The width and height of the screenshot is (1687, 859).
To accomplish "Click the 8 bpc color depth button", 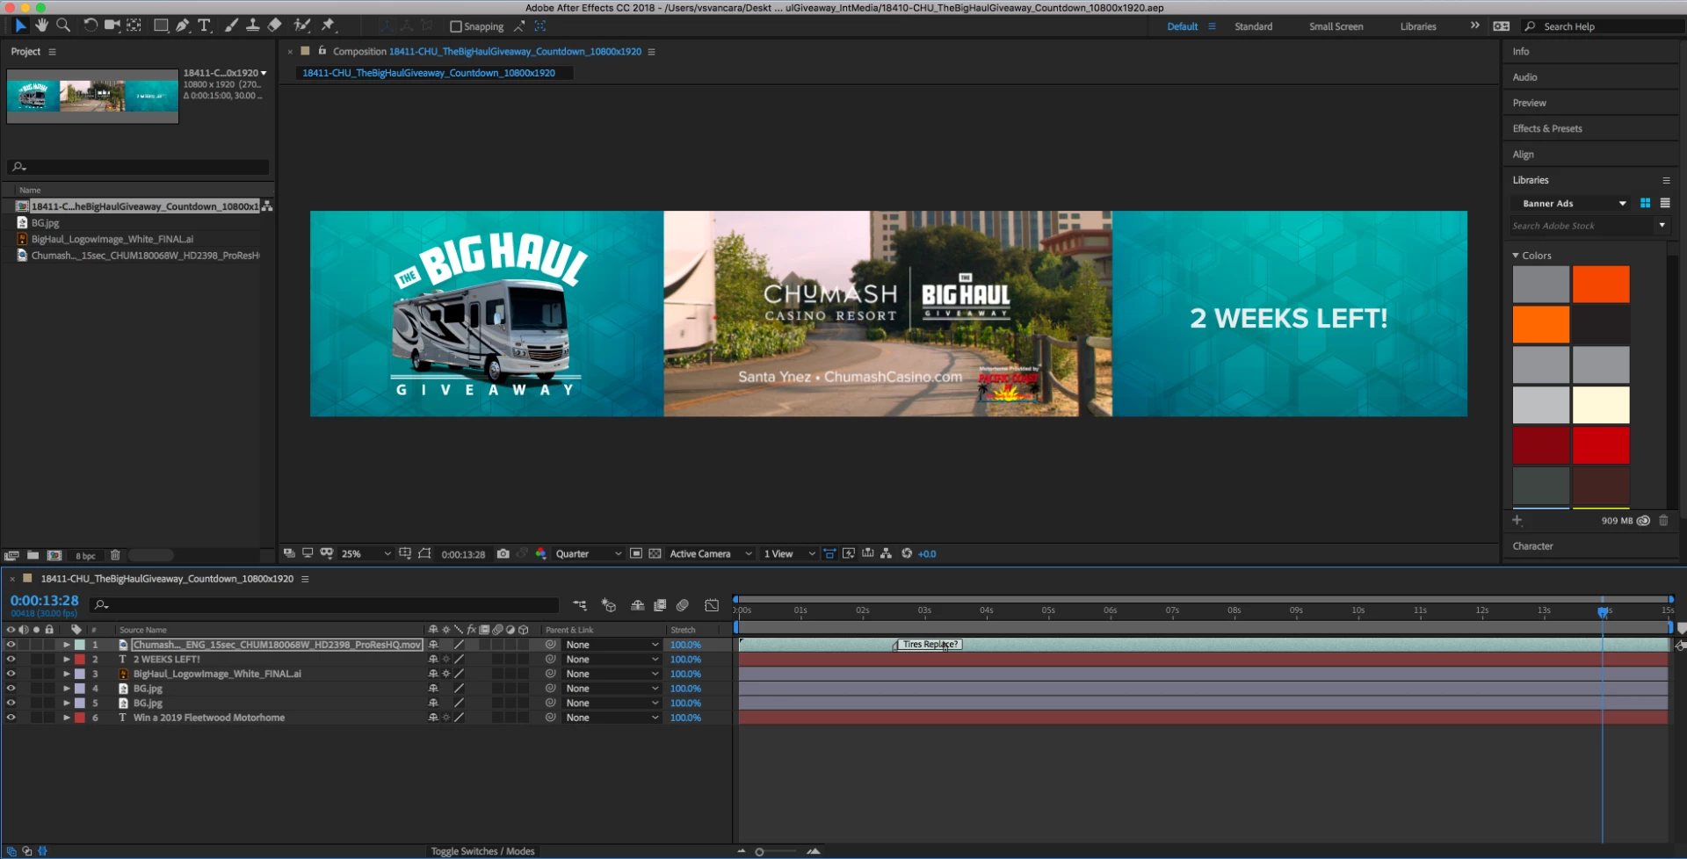I will pos(85,556).
